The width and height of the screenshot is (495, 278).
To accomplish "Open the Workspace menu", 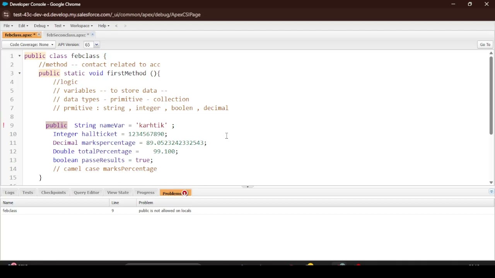I will tap(81, 26).
